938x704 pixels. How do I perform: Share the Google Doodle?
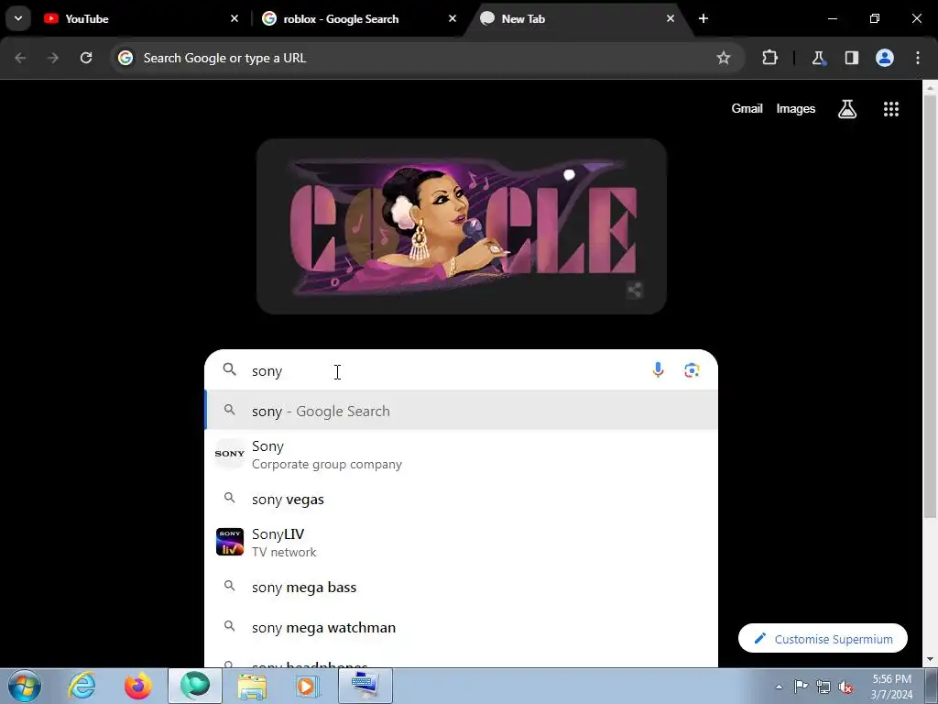634,291
